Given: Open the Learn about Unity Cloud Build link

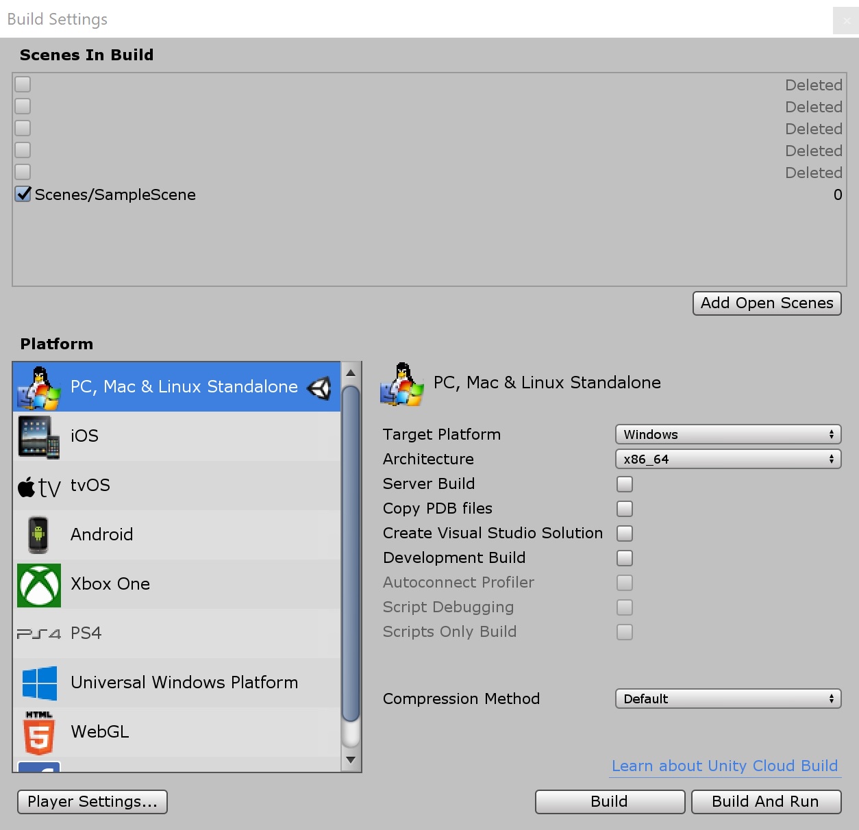Looking at the screenshot, I should point(724,766).
